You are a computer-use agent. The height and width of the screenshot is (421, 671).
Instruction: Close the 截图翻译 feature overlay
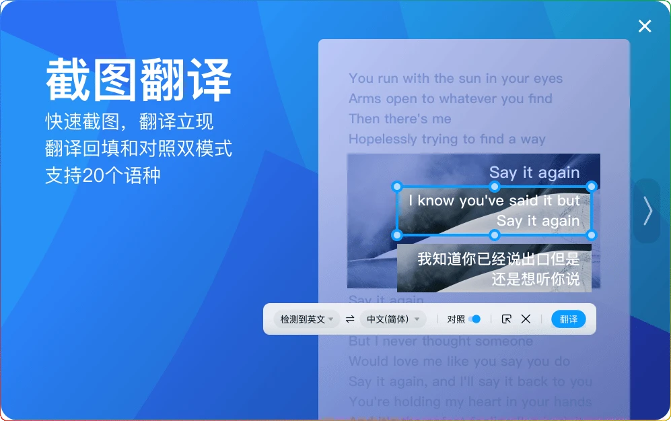click(x=645, y=26)
